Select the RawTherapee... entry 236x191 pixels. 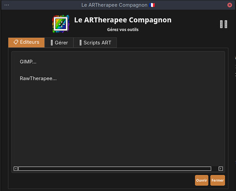pos(38,78)
